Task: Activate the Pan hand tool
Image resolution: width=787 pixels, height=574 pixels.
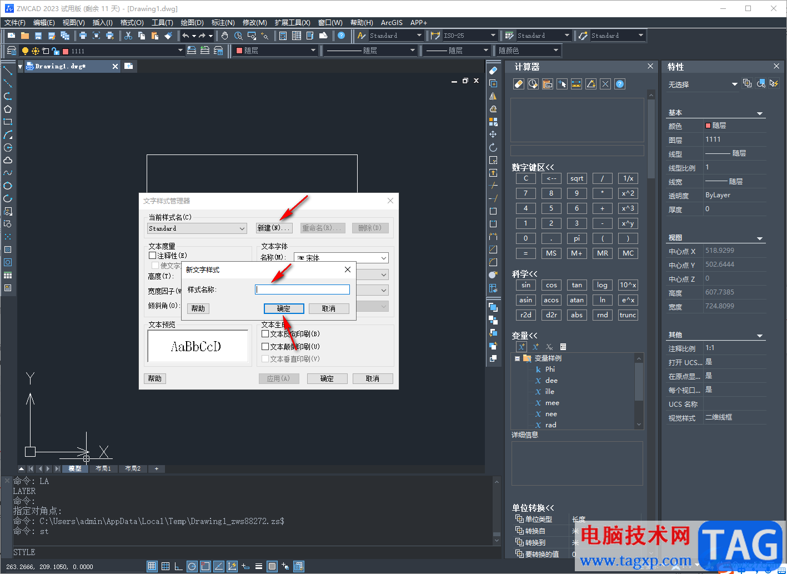Action: point(225,36)
